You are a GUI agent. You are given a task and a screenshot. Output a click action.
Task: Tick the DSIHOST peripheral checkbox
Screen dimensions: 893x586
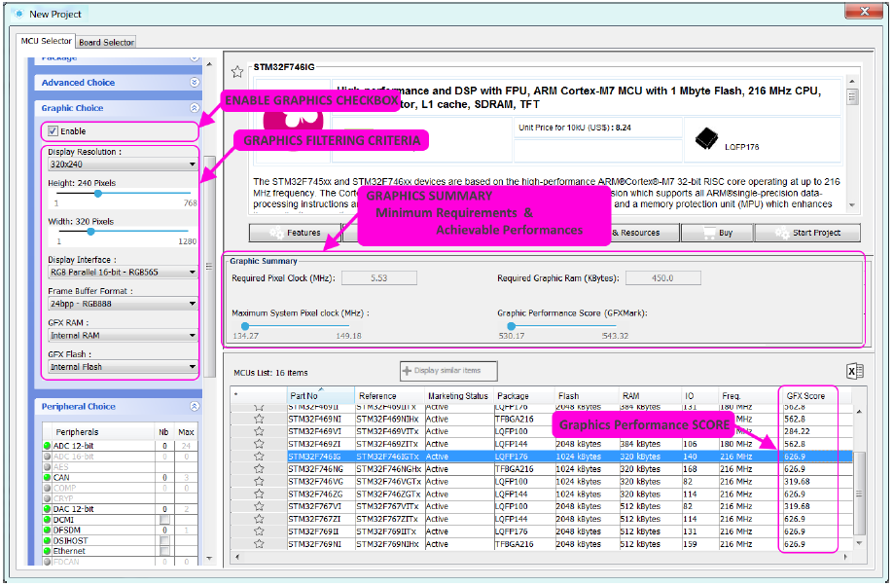click(164, 541)
